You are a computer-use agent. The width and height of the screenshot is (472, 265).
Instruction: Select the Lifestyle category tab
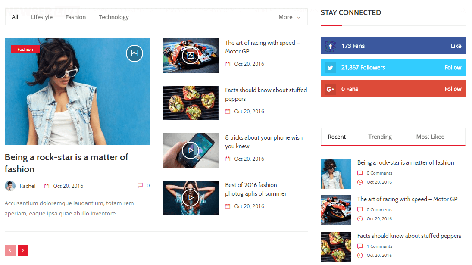click(x=42, y=17)
